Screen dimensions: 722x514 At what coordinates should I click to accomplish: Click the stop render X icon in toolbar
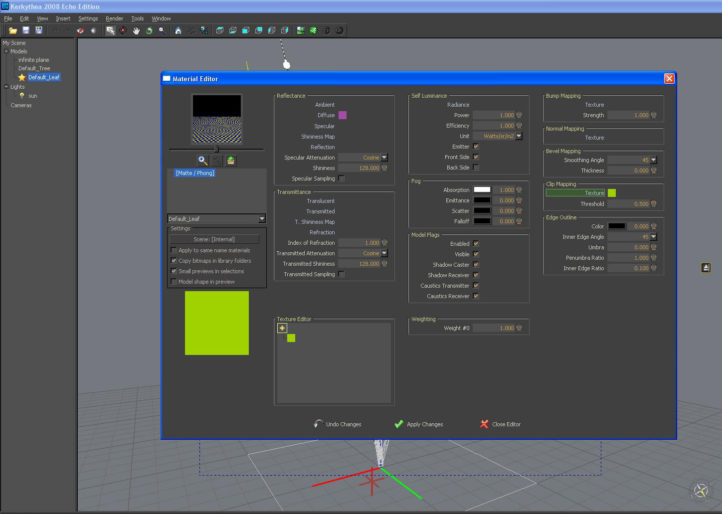click(340, 30)
